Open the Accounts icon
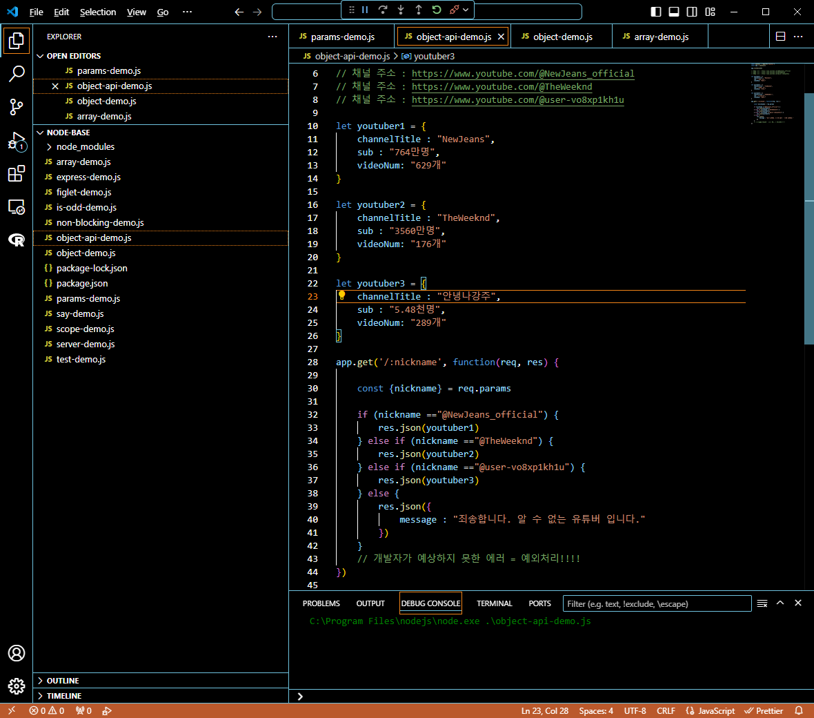 point(16,653)
